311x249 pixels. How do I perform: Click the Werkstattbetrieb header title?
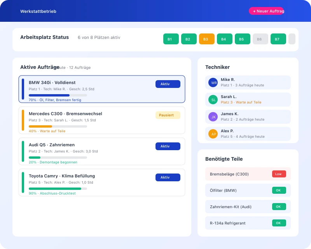click(39, 11)
